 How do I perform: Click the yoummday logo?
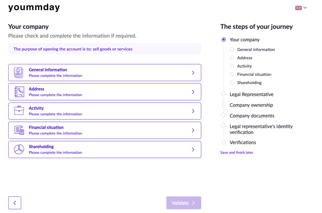(34, 7)
